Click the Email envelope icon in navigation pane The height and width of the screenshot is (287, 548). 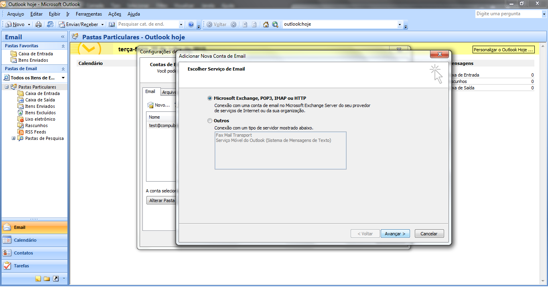click(7, 227)
